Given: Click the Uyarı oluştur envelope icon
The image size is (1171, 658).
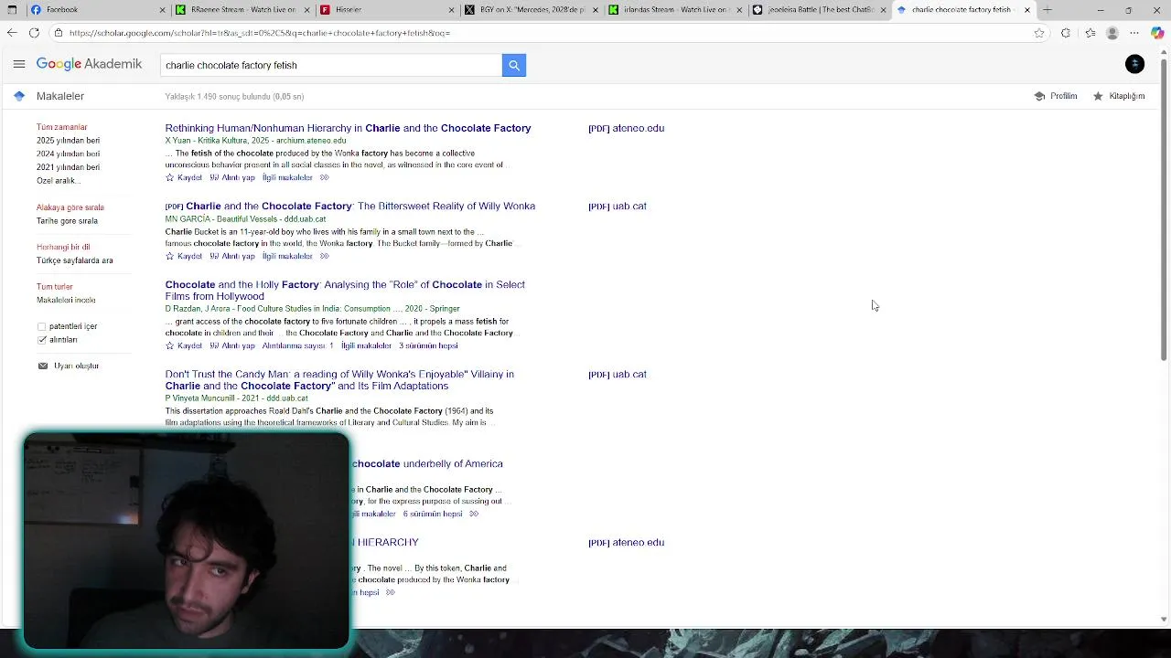Looking at the screenshot, I should [43, 366].
